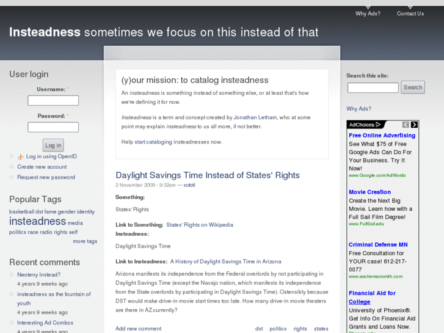Select the basketball tag

(21, 211)
